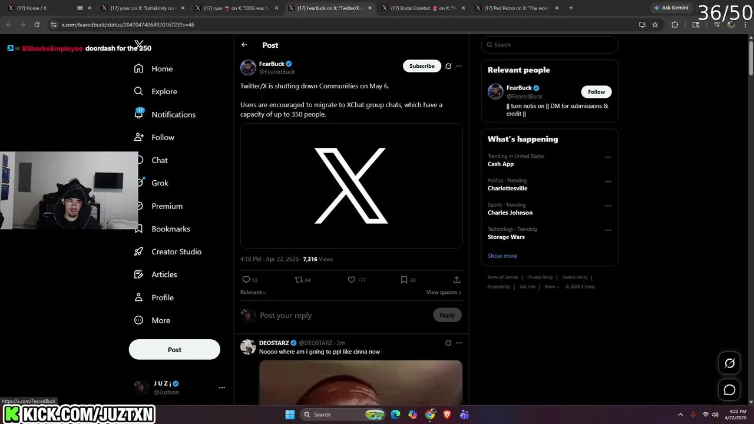
Task: Open the floating chat bubble button
Action: (x=729, y=390)
